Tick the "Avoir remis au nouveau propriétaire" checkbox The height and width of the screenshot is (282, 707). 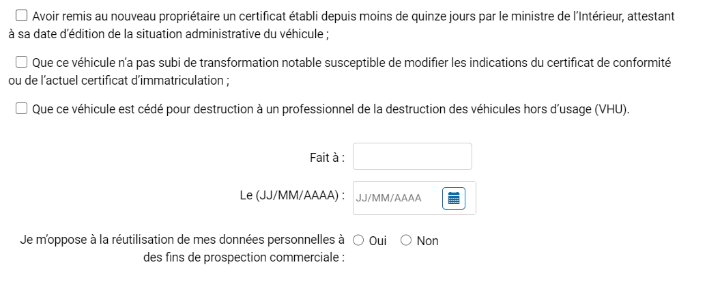(x=22, y=16)
